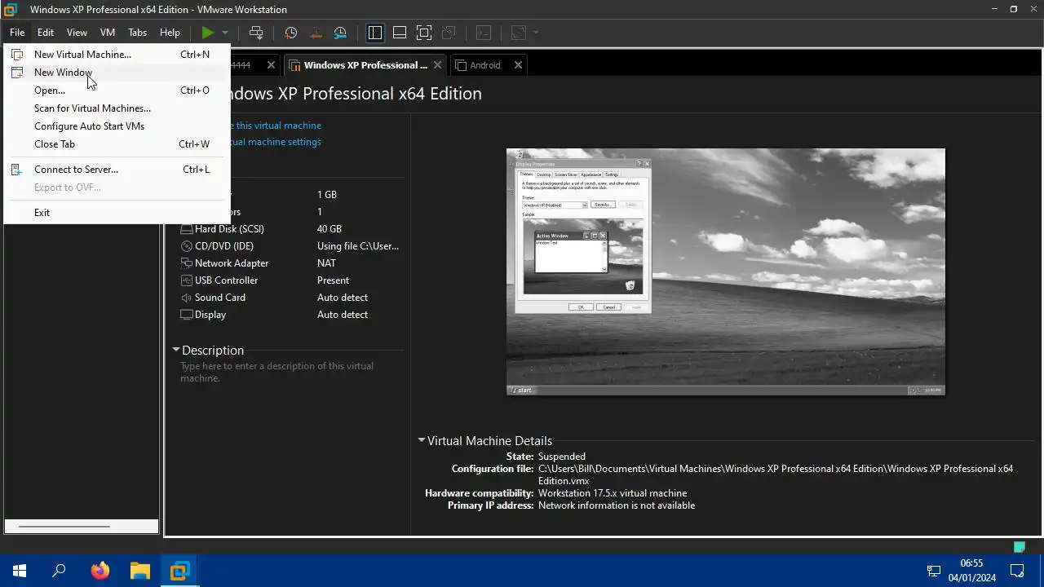Toggle the library sidebar view icon

[375, 33]
